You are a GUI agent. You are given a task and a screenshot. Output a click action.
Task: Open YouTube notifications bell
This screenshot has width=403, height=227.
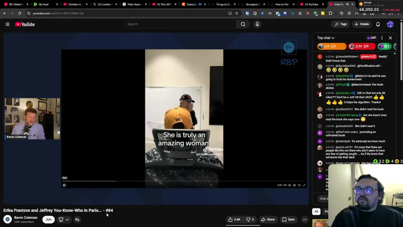[378, 24]
